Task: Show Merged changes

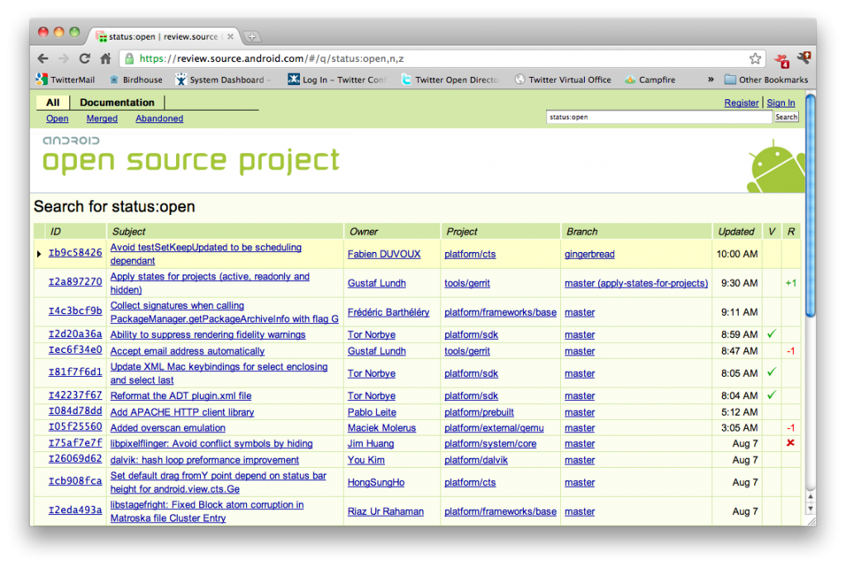Action: click(x=102, y=119)
